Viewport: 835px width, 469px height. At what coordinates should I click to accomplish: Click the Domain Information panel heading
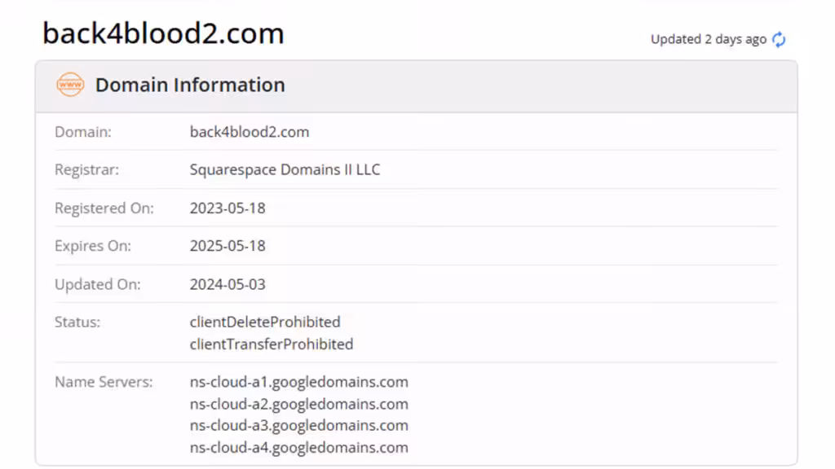[x=190, y=85]
